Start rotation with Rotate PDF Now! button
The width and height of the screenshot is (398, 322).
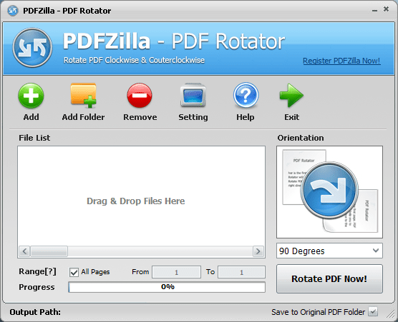pyautogui.click(x=329, y=278)
